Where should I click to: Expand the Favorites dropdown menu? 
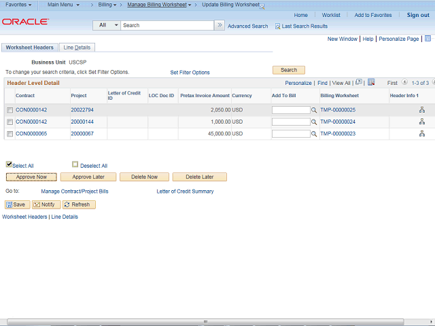tap(18, 5)
